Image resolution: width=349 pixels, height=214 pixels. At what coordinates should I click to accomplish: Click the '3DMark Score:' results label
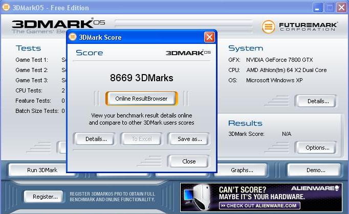(246, 134)
